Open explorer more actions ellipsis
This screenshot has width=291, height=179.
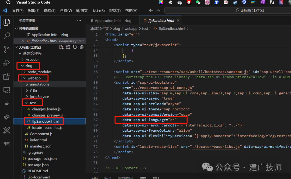[79, 20]
